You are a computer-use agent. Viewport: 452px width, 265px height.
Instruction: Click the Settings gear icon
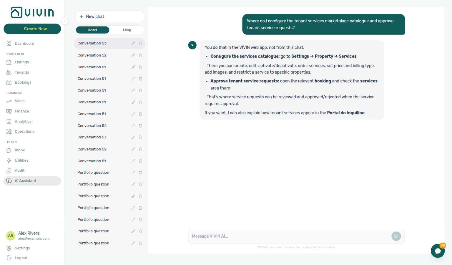9,248
